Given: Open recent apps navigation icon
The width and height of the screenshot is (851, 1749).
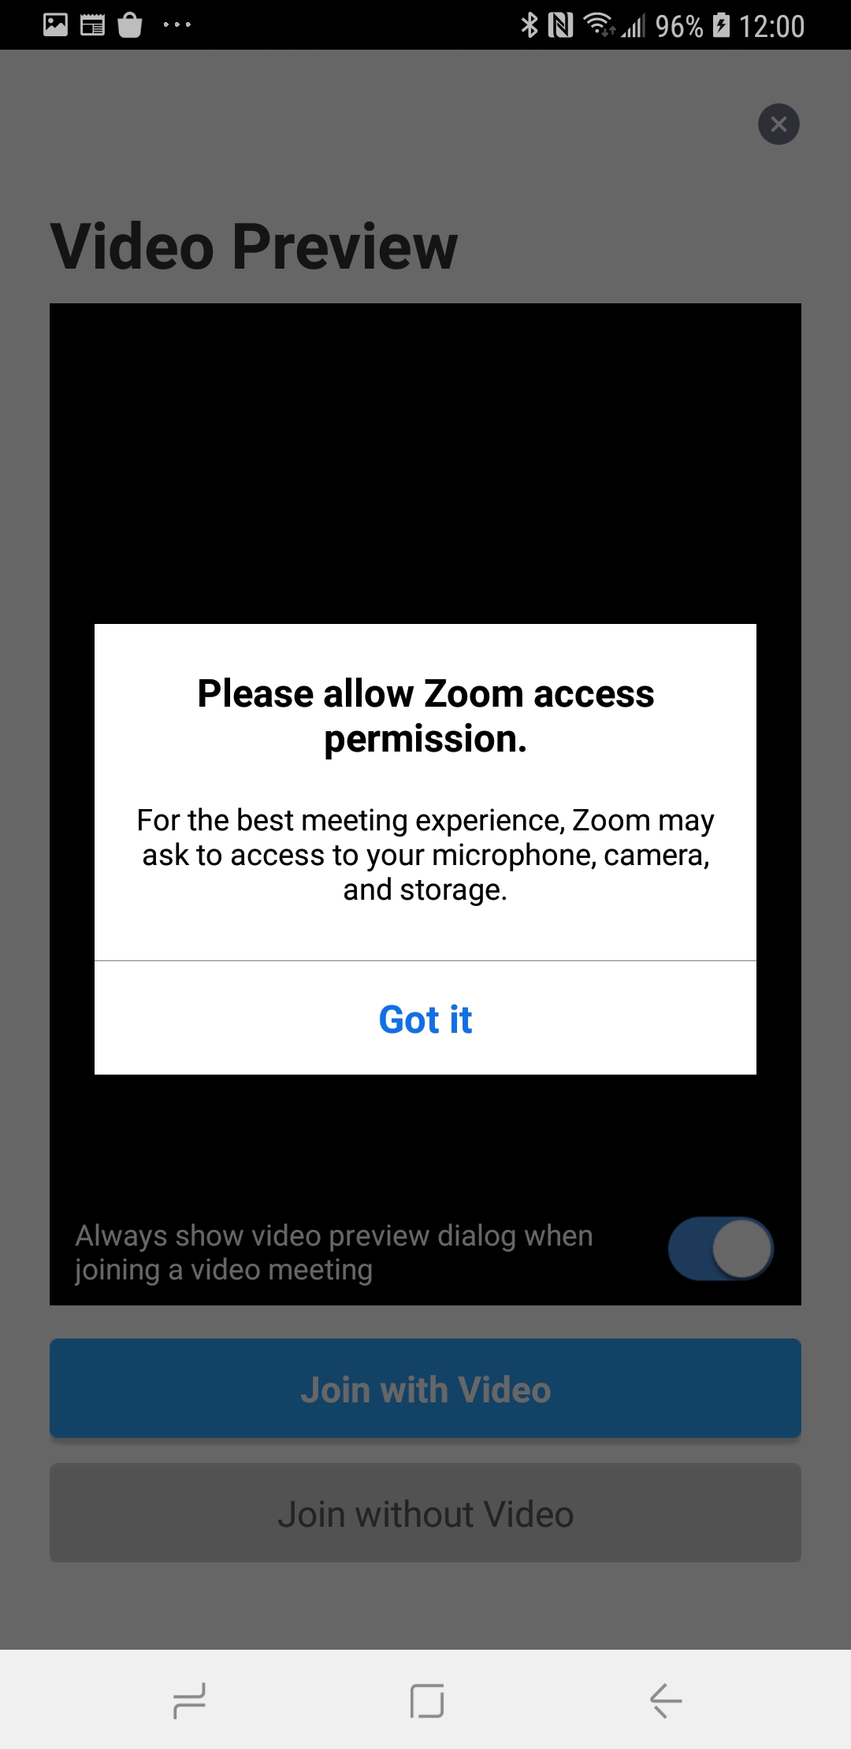Looking at the screenshot, I should click(189, 1700).
